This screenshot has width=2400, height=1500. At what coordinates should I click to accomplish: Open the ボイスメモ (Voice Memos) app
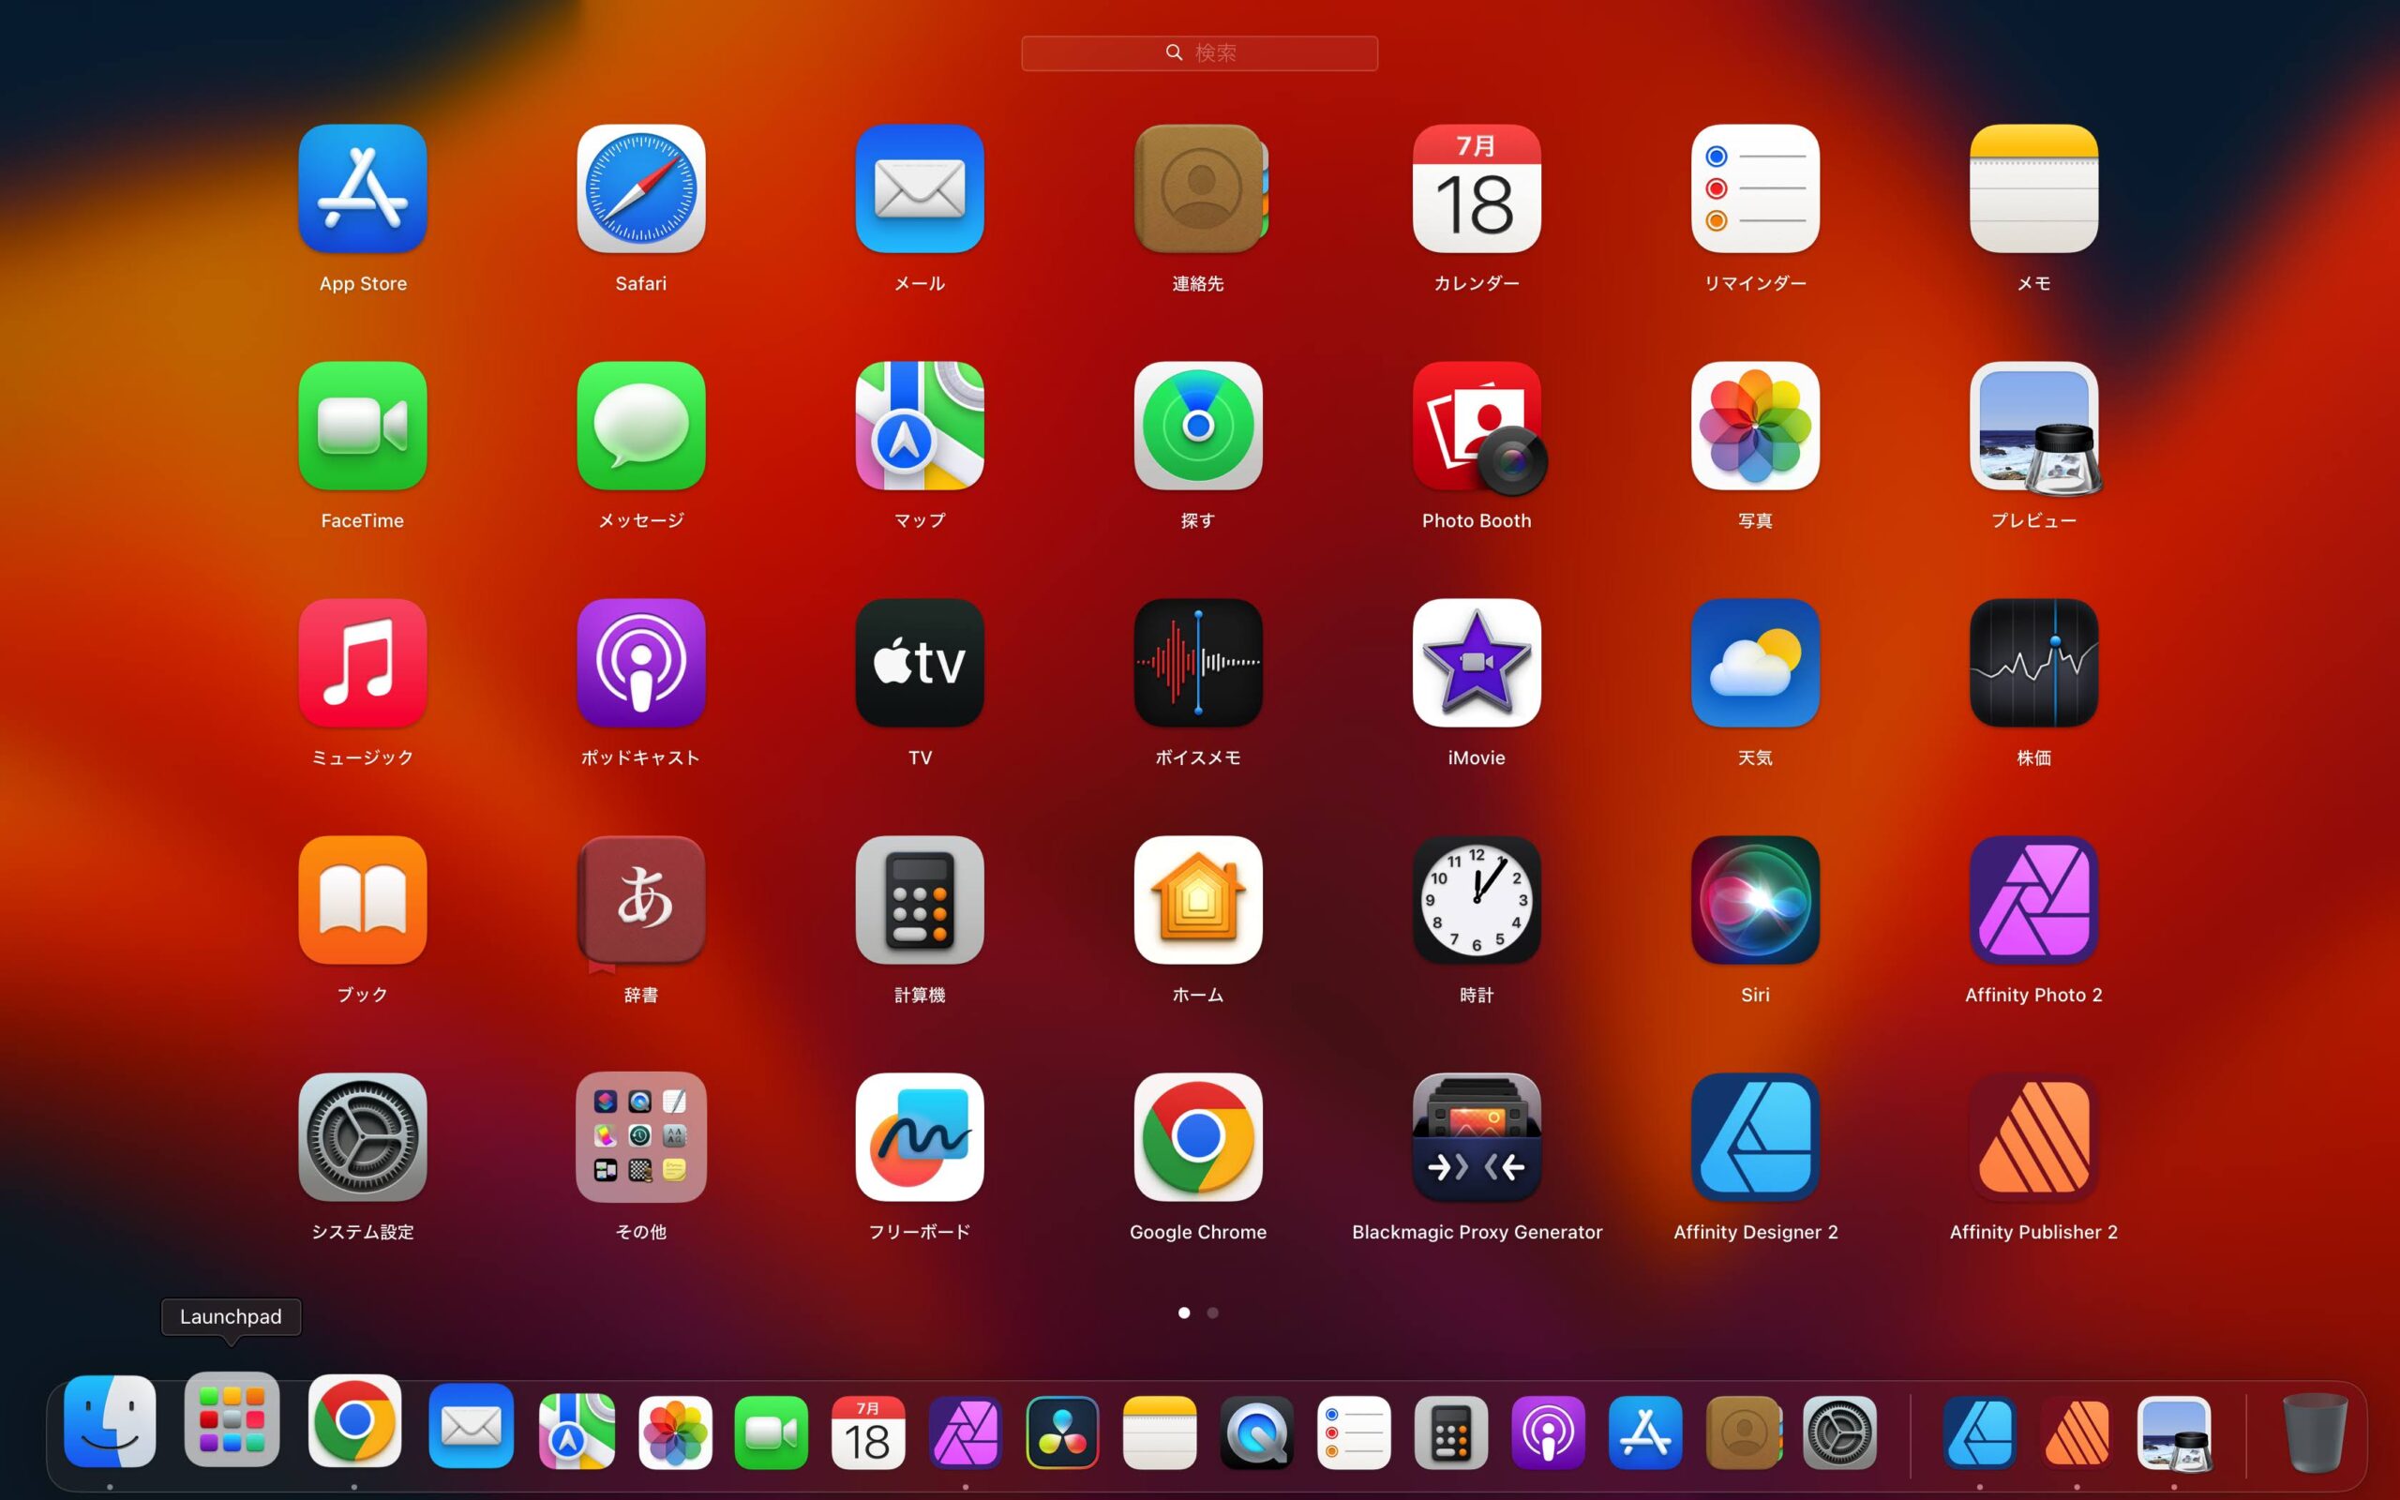pos(1198,663)
